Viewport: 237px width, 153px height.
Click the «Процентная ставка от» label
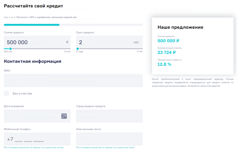[x=170, y=60]
